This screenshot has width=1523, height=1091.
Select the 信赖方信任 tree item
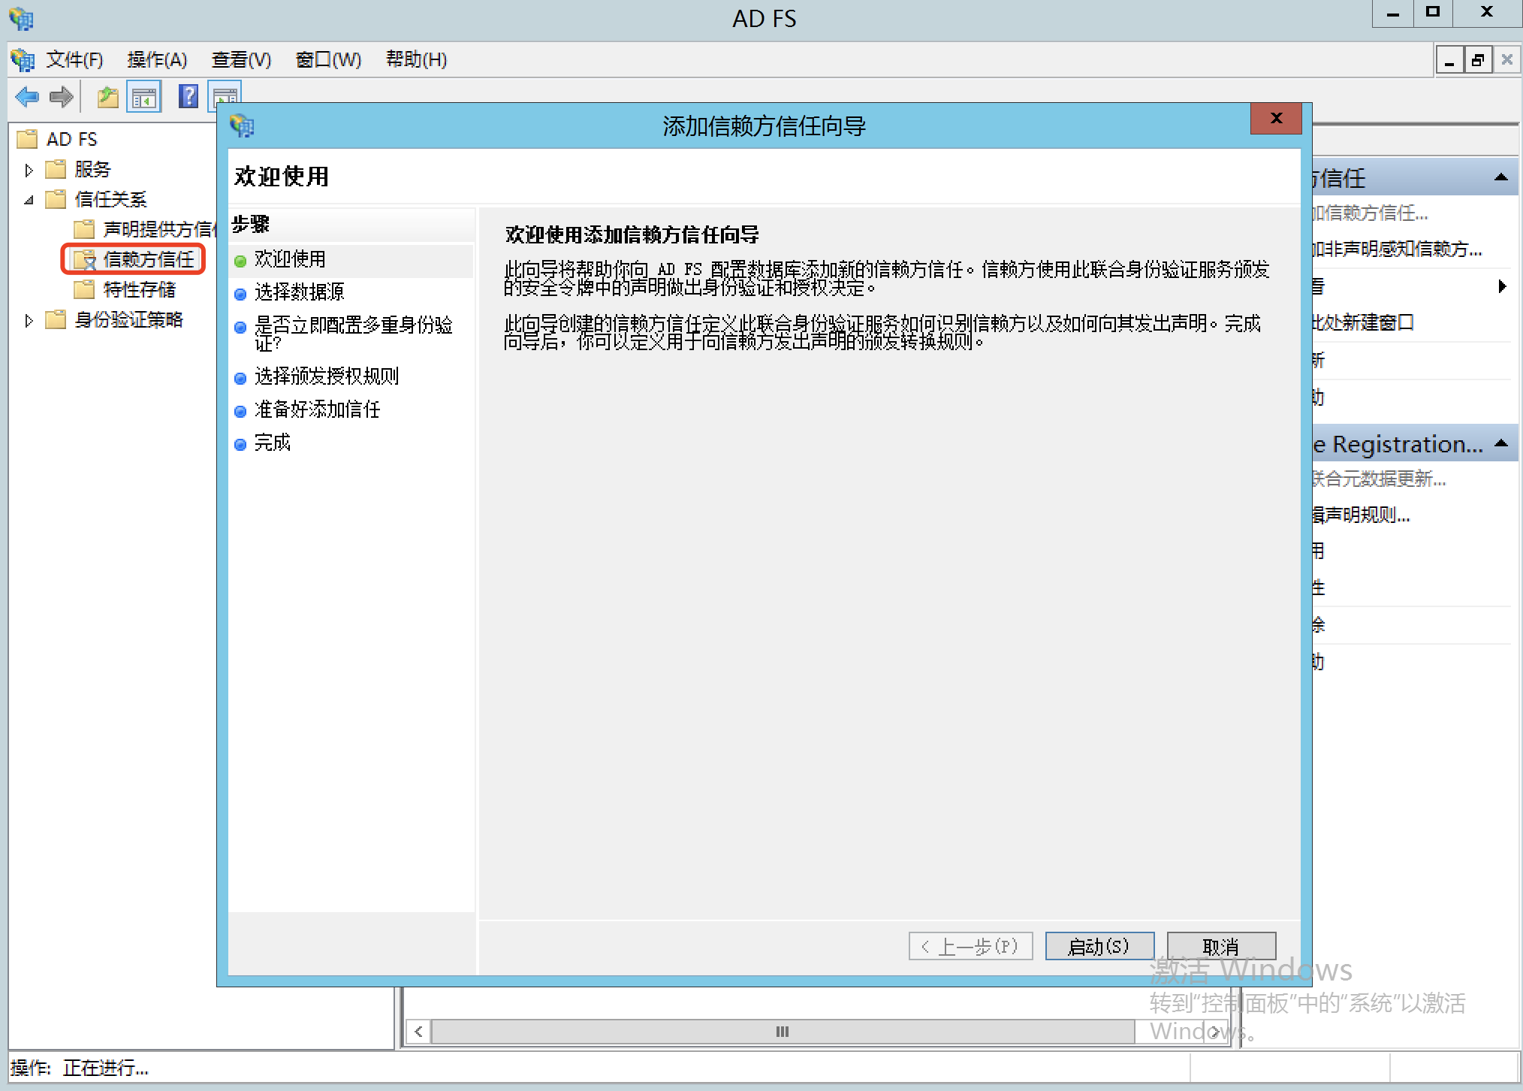[149, 259]
